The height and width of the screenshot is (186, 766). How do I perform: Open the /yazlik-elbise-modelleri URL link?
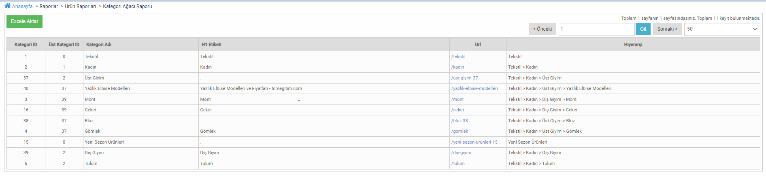474,88
